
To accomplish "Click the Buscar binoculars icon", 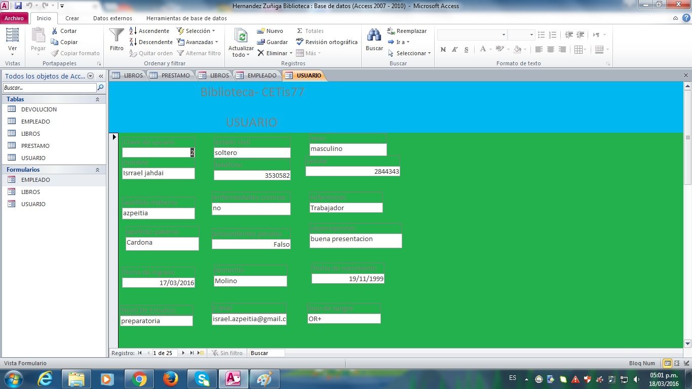I will tap(374, 36).
